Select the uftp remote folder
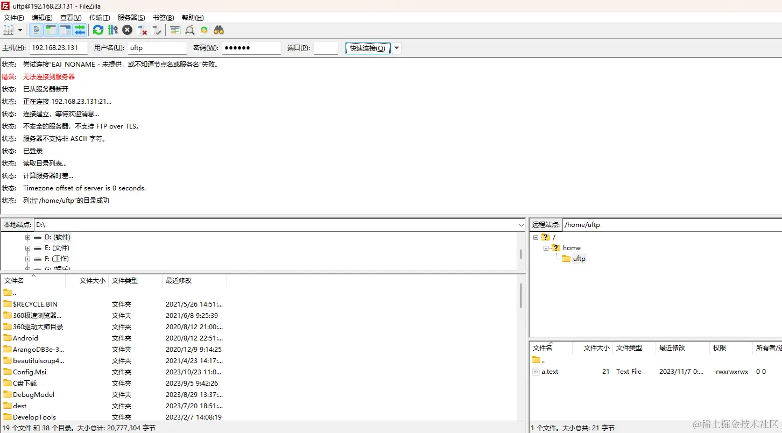This screenshot has height=433, width=782. (579, 259)
